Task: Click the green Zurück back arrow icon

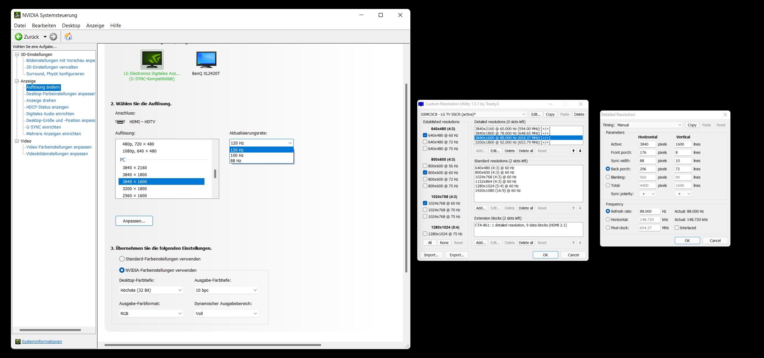Action: click(x=19, y=37)
